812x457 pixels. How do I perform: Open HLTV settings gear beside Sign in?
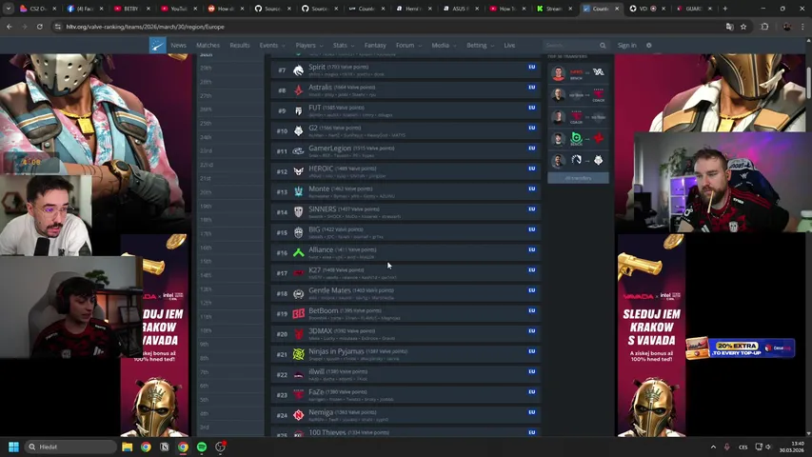[649, 46]
